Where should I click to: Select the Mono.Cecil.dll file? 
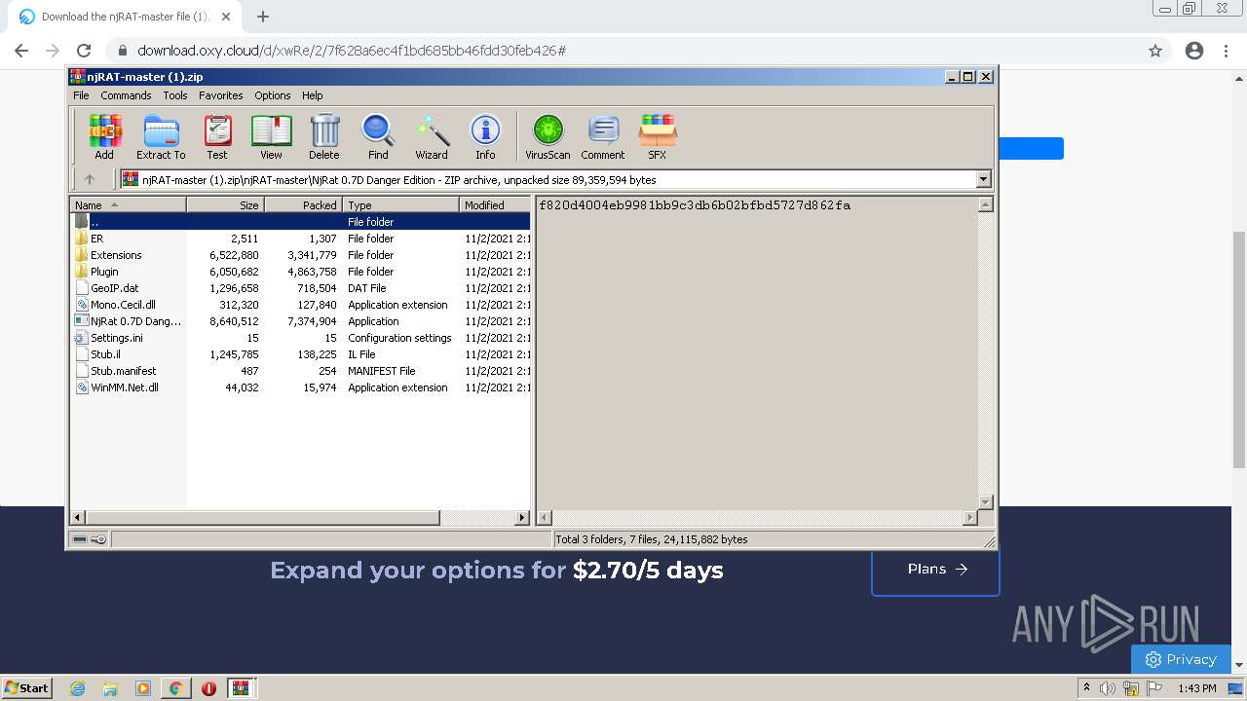click(x=301, y=305)
